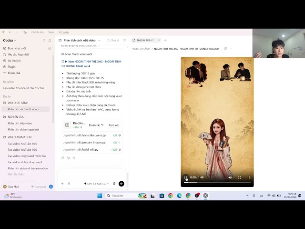Click the share-response icon below the message

[x=73, y=158]
